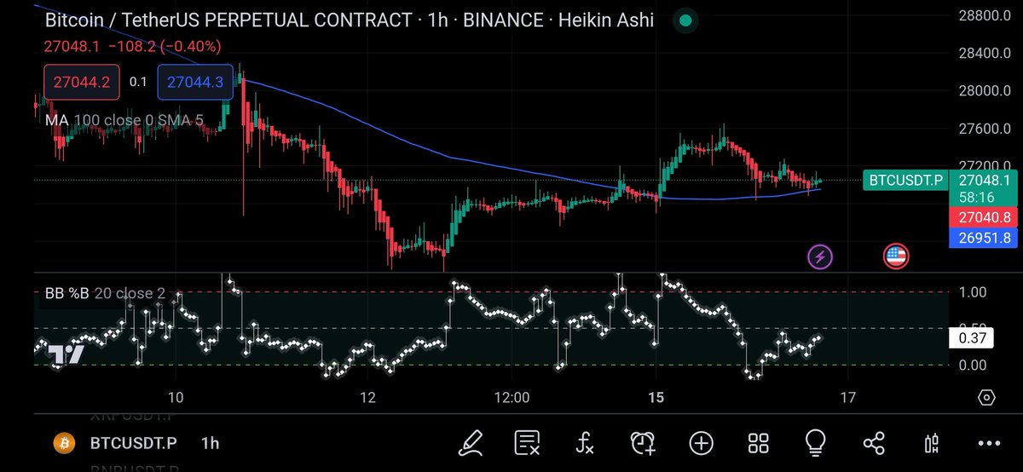Open the 1h interval selector
This screenshot has height=472, width=1023.
[210, 443]
